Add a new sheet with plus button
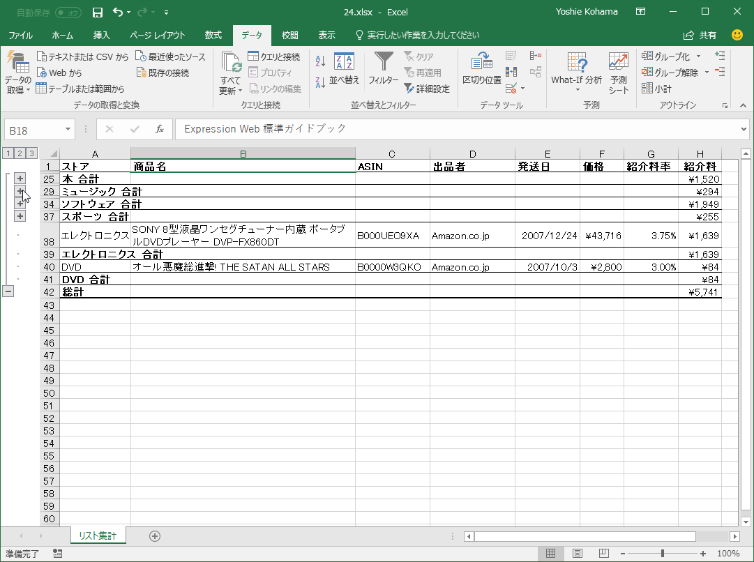754x562 pixels. click(154, 536)
